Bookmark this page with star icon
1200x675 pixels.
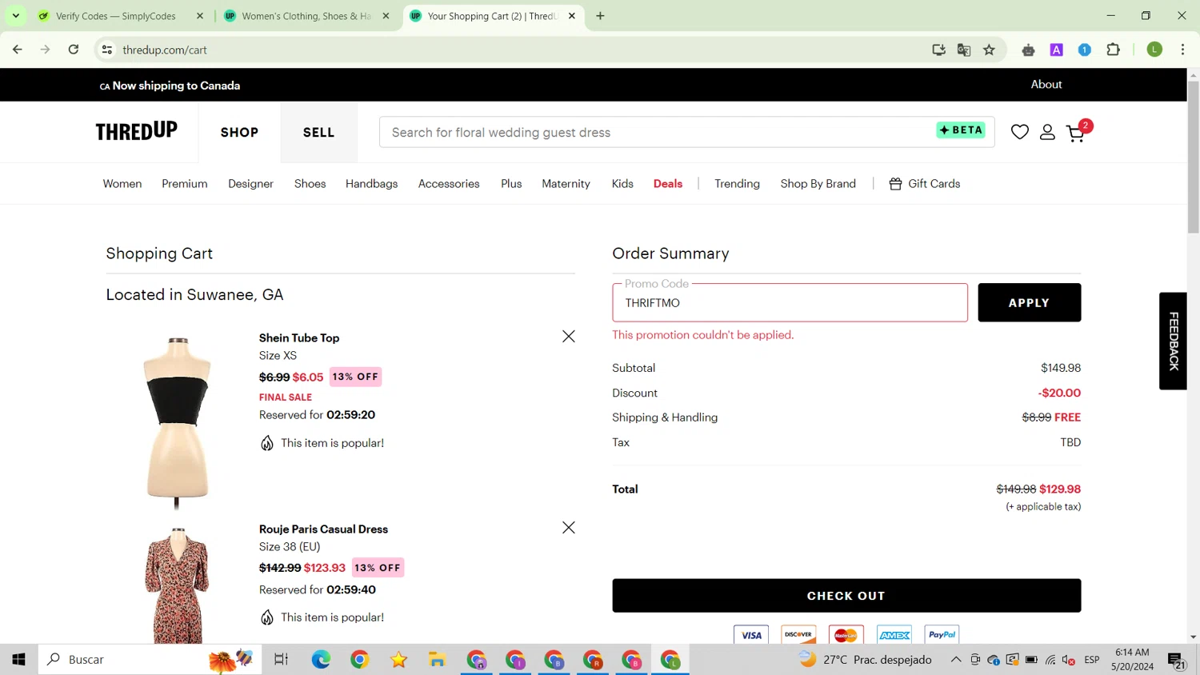pyautogui.click(x=989, y=50)
